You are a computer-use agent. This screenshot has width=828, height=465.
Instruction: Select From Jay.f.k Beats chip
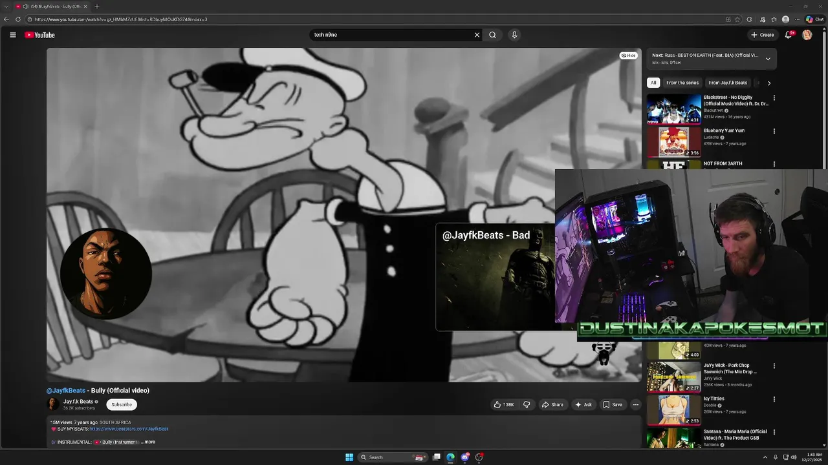point(728,83)
